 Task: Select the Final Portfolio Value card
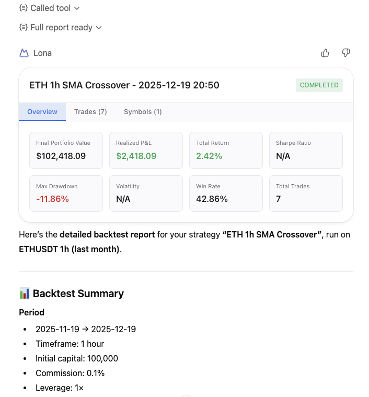(66, 150)
